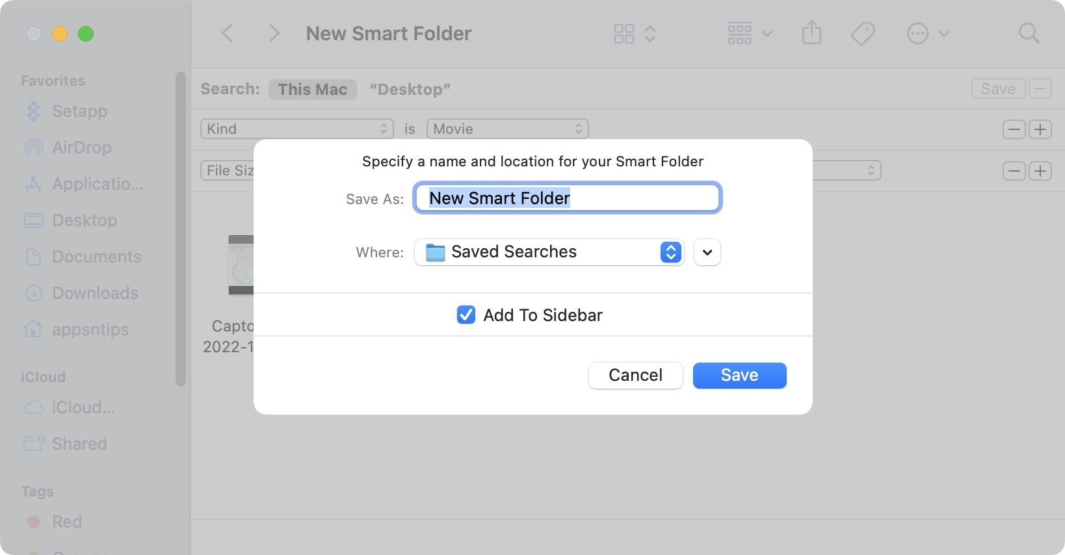Select the This Mac search scope
The image size is (1065, 555).
pyautogui.click(x=312, y=89)
